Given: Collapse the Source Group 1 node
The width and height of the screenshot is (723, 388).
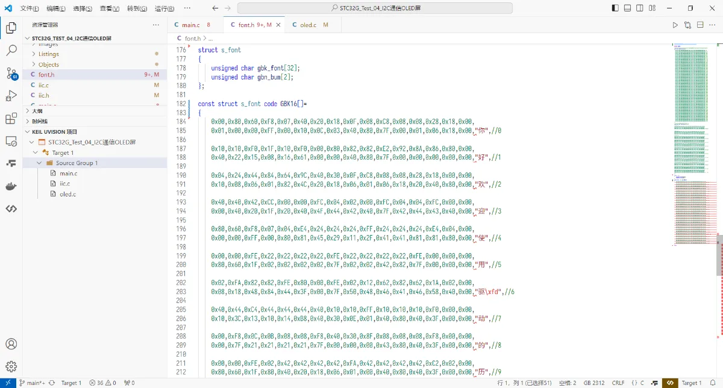Looking at the screenshot, I should click(40, 163).
